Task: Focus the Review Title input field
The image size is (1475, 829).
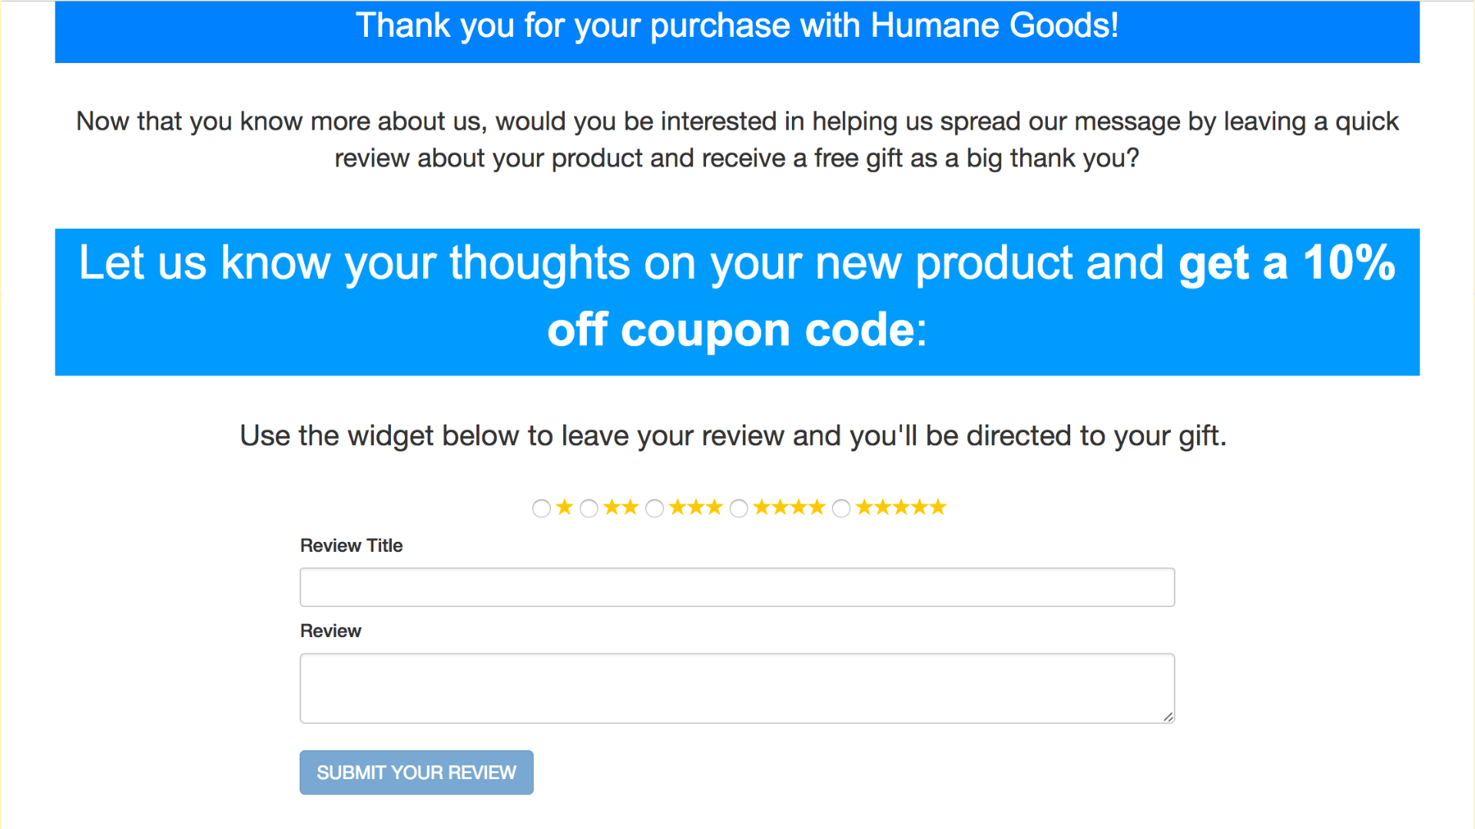Action: (737, 587)
